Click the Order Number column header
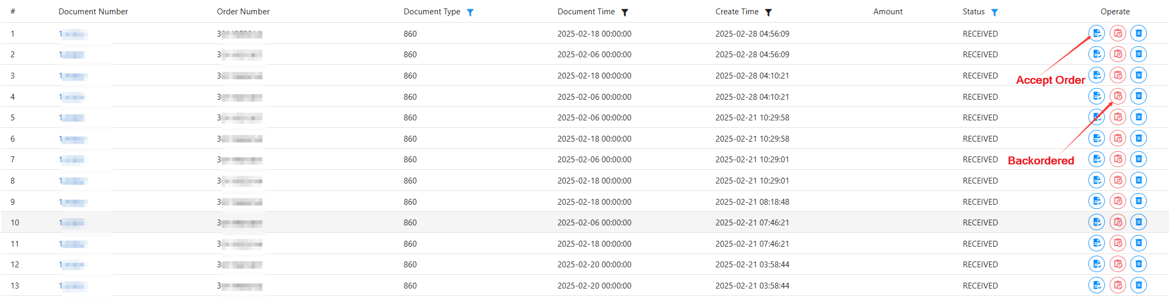The image size is (1169, 297). pyautogui.click(x=243, y=12)
